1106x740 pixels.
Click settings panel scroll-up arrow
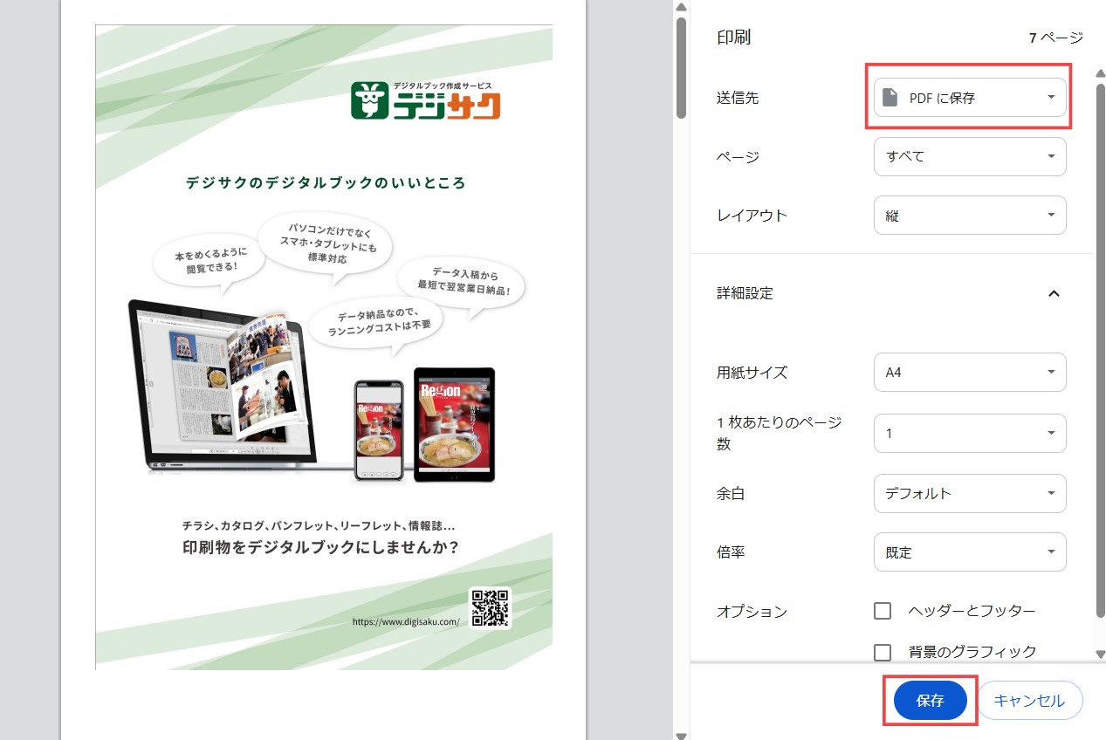pos(1100,72)
